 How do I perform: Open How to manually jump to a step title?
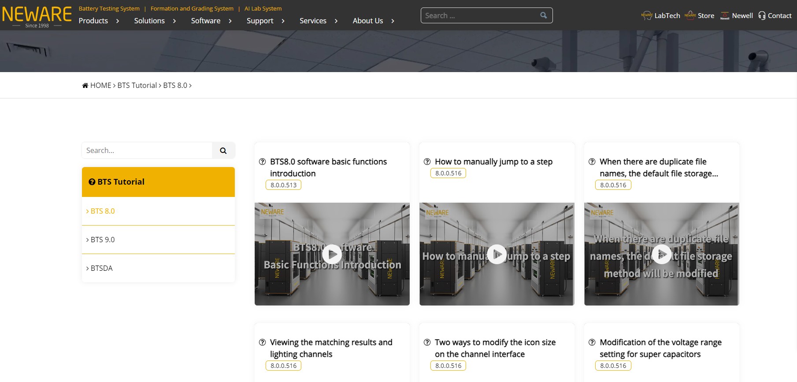click(x=493, y=162)
